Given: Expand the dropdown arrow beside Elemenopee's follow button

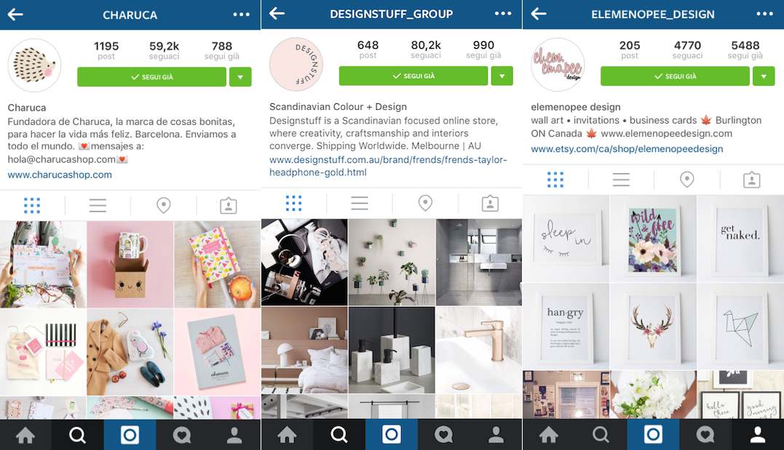Looking at the screenshot, I should 764,76.
